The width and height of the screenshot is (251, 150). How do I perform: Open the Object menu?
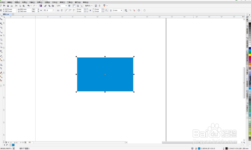(x=32, y=3)
